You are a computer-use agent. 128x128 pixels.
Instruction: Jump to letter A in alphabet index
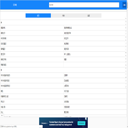(126, 18)
